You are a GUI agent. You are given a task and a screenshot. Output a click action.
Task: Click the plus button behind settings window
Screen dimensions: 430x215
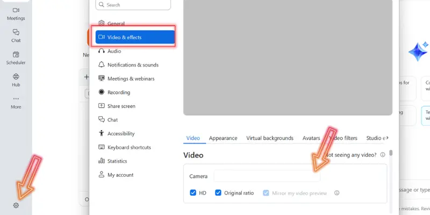[87, 77]
